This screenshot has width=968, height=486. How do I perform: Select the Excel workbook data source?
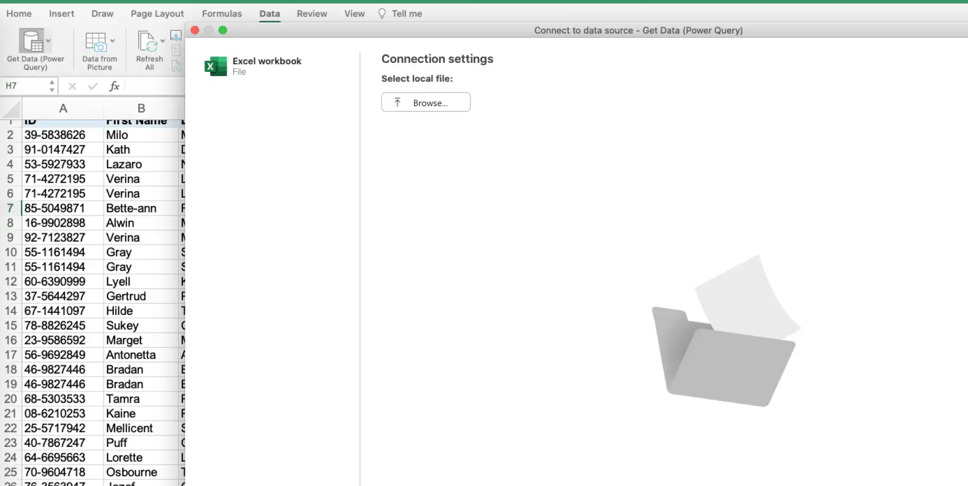254,66
